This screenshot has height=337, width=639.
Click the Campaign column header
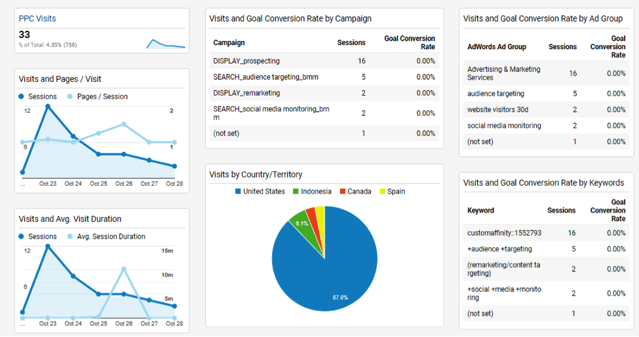(x=229, y=43)
